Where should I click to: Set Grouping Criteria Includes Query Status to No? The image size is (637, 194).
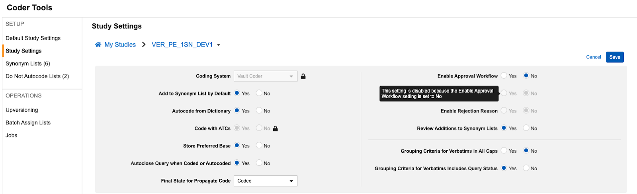point(526,168)
